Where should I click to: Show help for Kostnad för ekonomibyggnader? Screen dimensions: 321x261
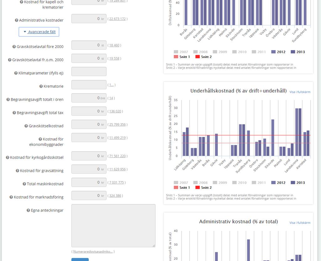[x=40, y=139]
